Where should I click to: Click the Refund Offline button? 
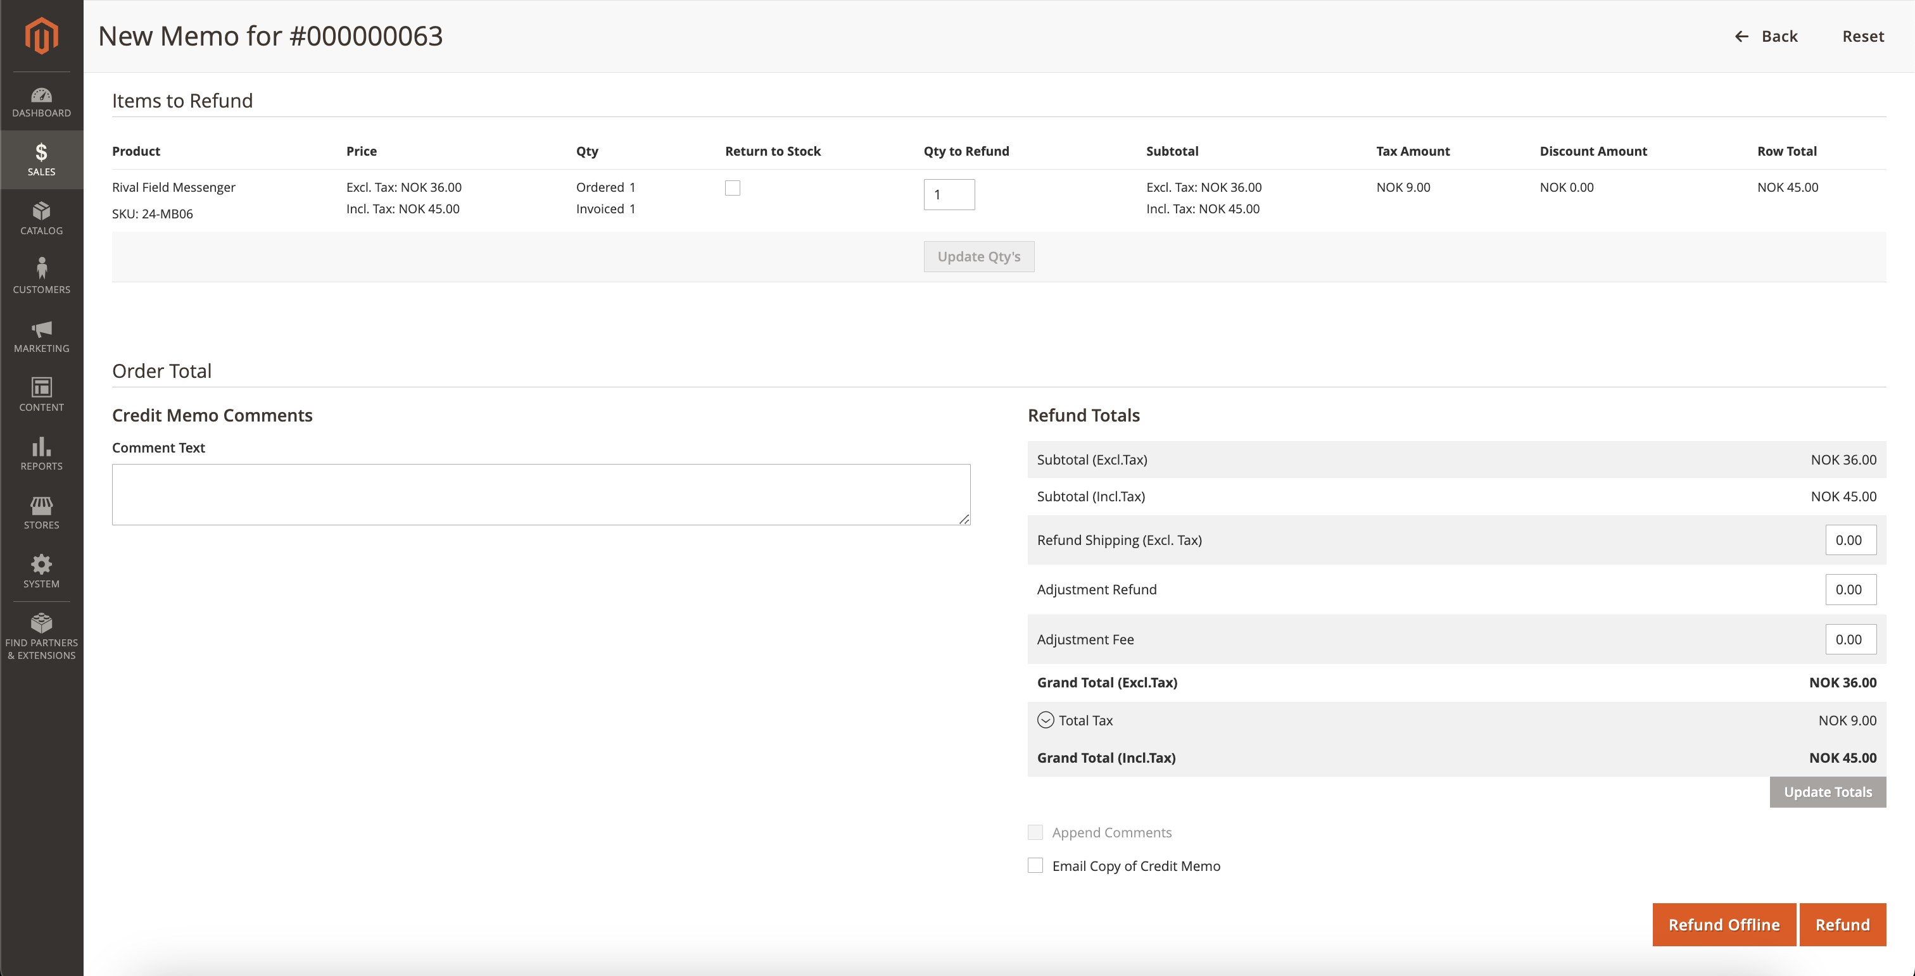pos(1724,925)
